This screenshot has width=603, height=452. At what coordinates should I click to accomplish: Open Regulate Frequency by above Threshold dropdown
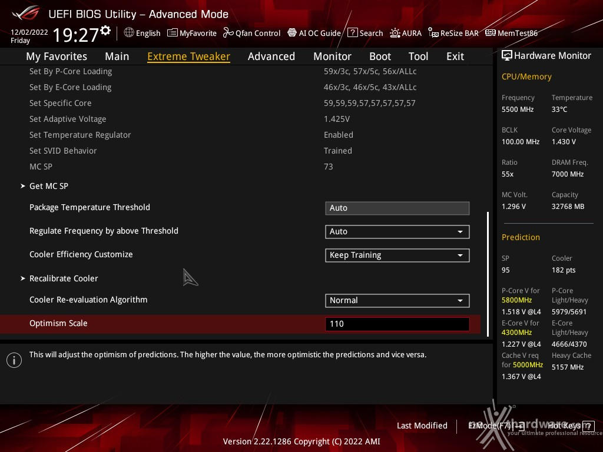point(397,232)
